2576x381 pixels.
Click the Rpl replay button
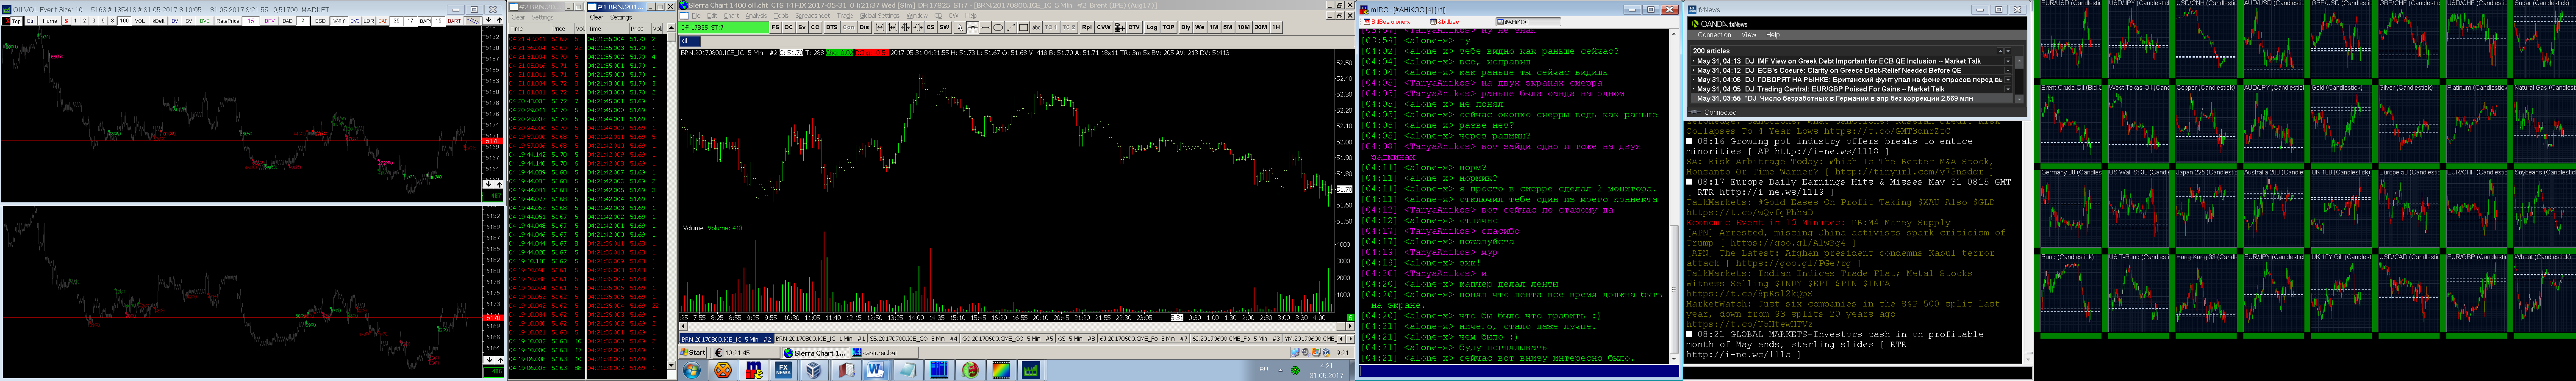point(1087,27)
